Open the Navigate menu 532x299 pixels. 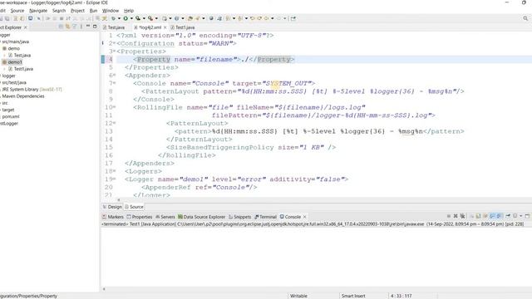tap(38, 11)
